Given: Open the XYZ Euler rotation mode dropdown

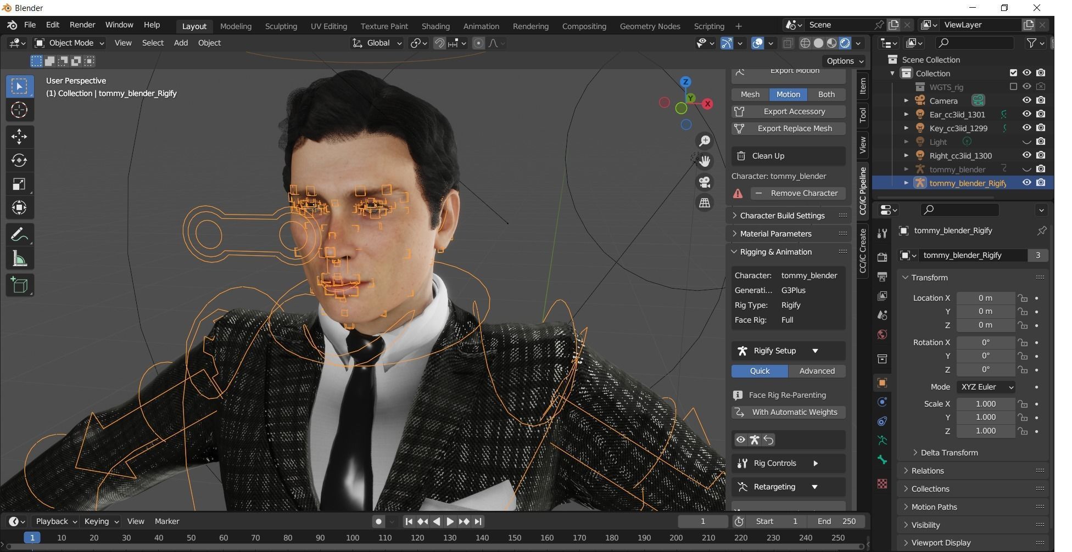Looking at the screenshot, I should 986,387.
